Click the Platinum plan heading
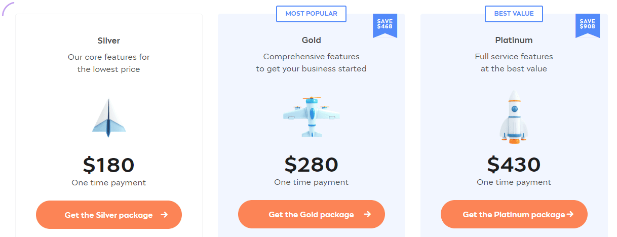Image resolution: width=617 pixels, height=237 pixels. pos(514,41)
